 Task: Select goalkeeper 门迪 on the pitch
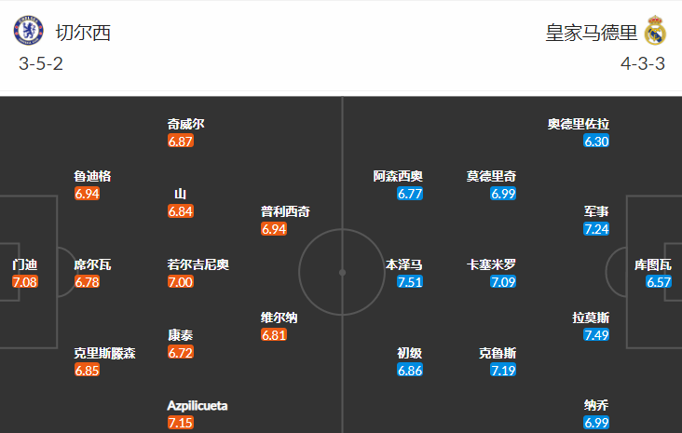(x=25, y=264)
